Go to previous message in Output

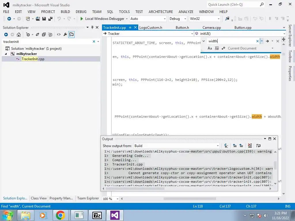click(x=235, y=146)
